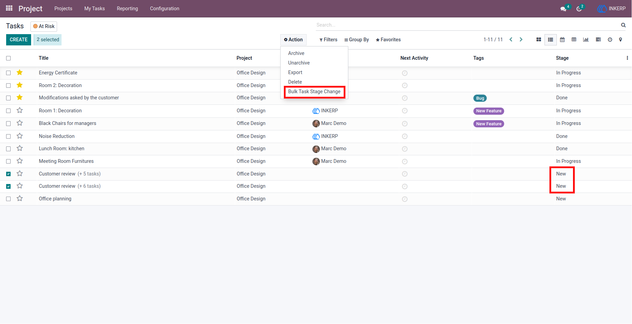Click activity clock for Office planning
Viewport: 632px width, 324px height.
(x=405, y=199)
